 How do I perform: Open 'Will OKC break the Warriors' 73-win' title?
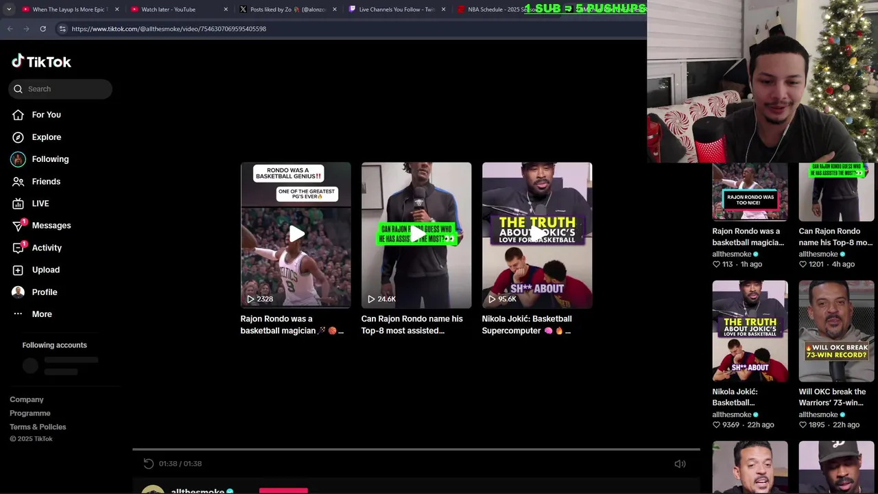(x=832, y=397)
